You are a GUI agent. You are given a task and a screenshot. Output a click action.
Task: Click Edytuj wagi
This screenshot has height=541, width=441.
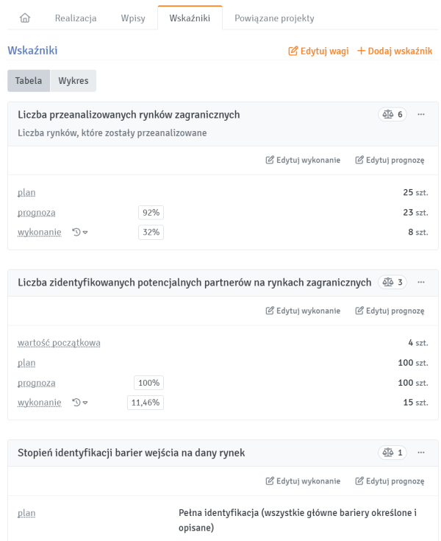[318, 52]
